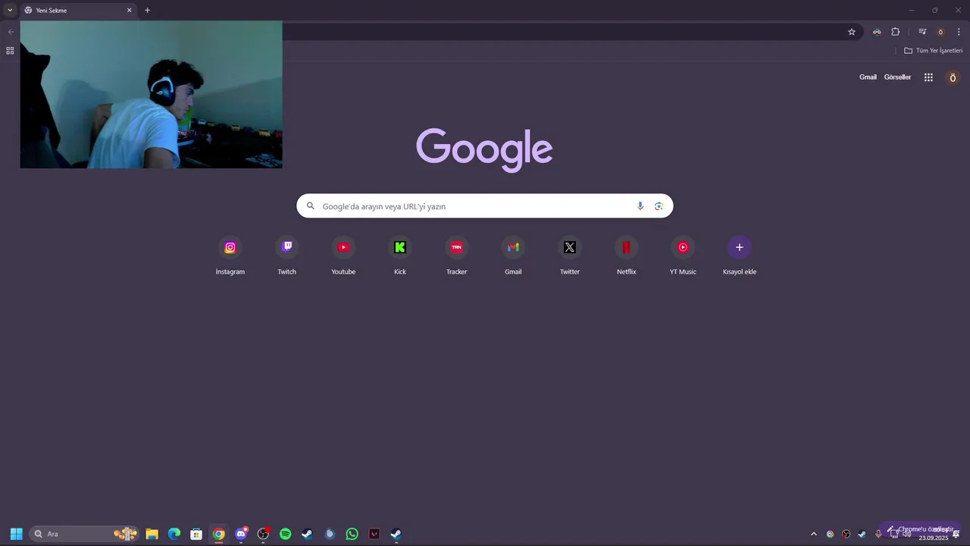970x546 pixels.
Task: Open the volume control in the system tray
Action: pos(907,534)
